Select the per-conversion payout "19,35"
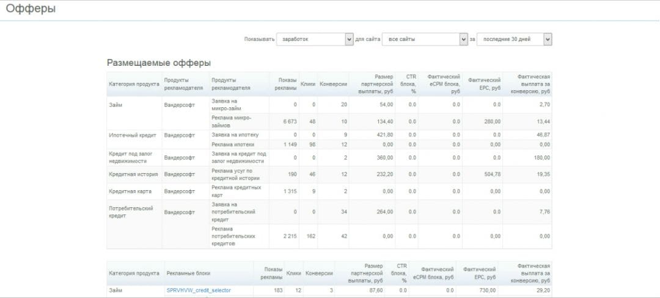 click(543, 174)
